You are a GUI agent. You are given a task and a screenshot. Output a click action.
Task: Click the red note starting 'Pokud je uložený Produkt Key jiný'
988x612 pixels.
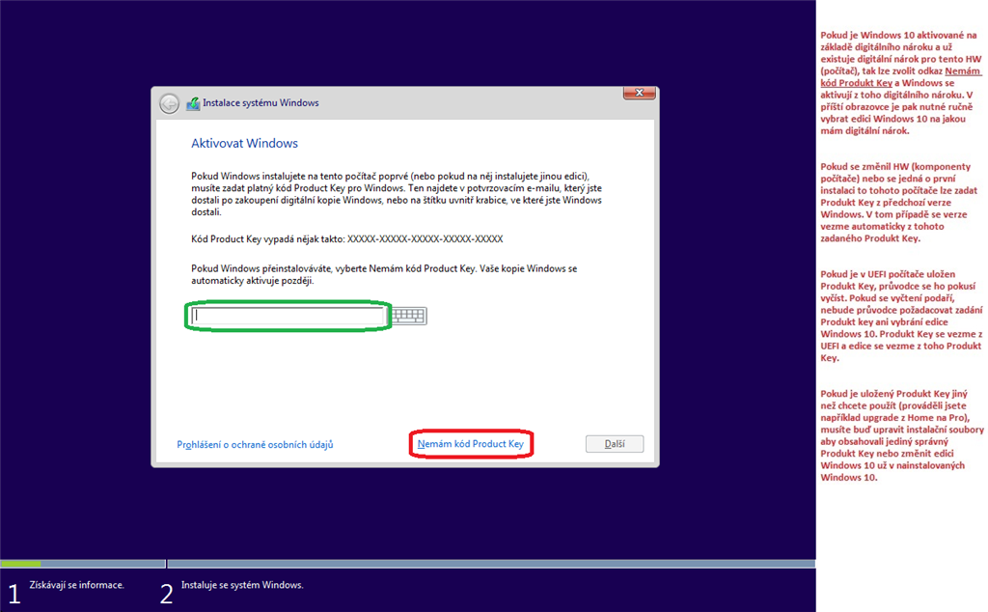(902, 435)
